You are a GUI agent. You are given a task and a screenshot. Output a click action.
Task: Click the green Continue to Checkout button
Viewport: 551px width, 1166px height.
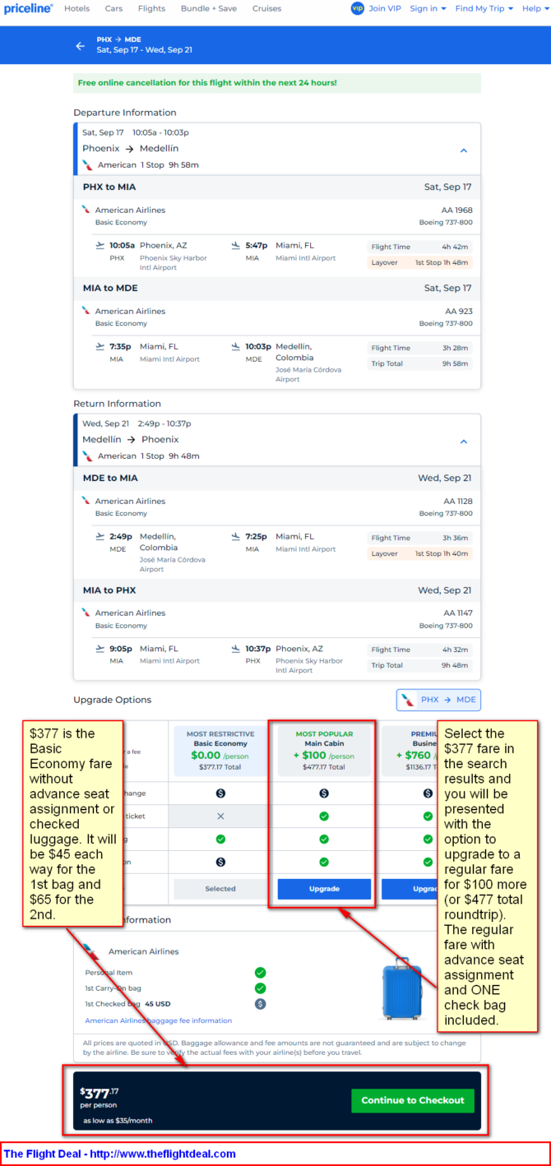(x=413, y=1100)
